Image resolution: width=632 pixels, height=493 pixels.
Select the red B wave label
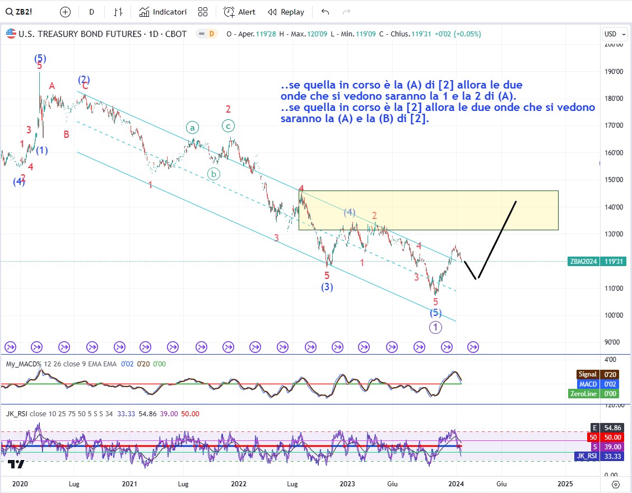pos(67,134)
